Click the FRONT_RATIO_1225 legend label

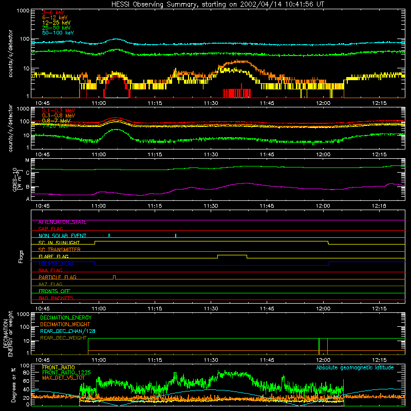tap(66, 372)
